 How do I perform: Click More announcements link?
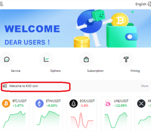pos(145,86)
